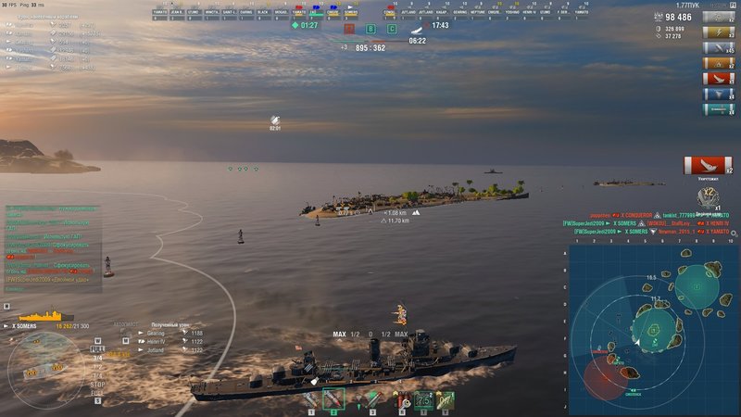Viewport: 741px width, 417px height.
Task: Click the 326 899 value under damage
Action: point(674,29)
